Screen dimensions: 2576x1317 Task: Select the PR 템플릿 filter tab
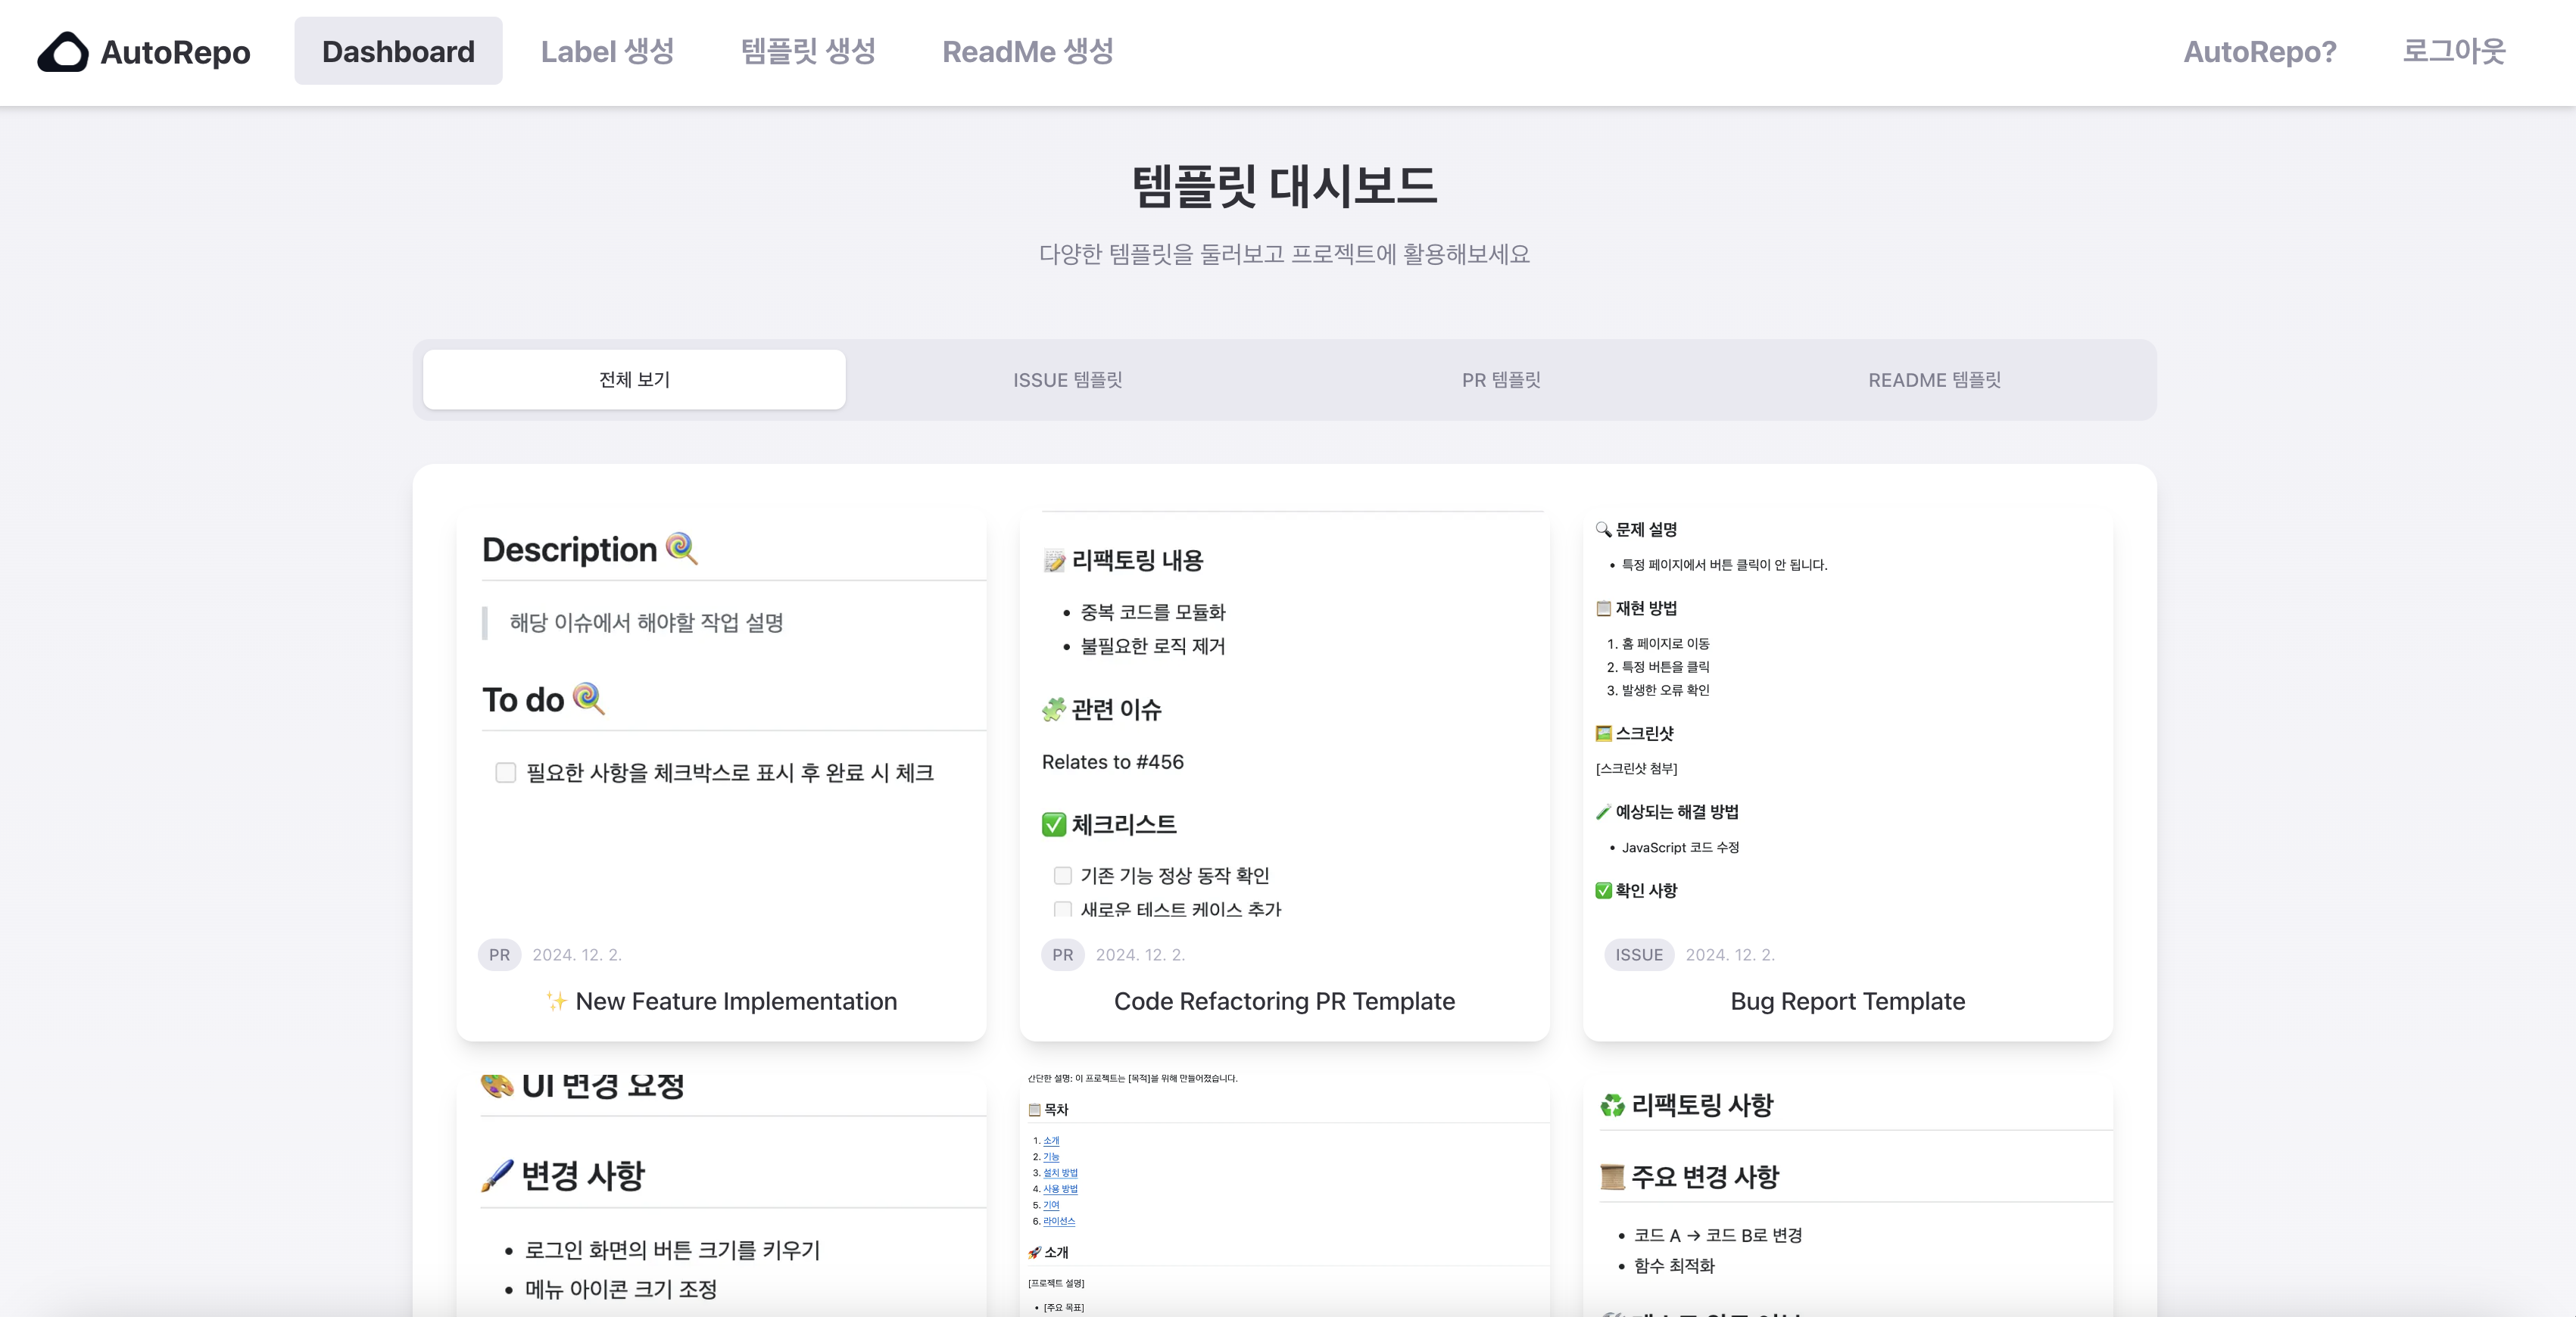click(1500, 380)
